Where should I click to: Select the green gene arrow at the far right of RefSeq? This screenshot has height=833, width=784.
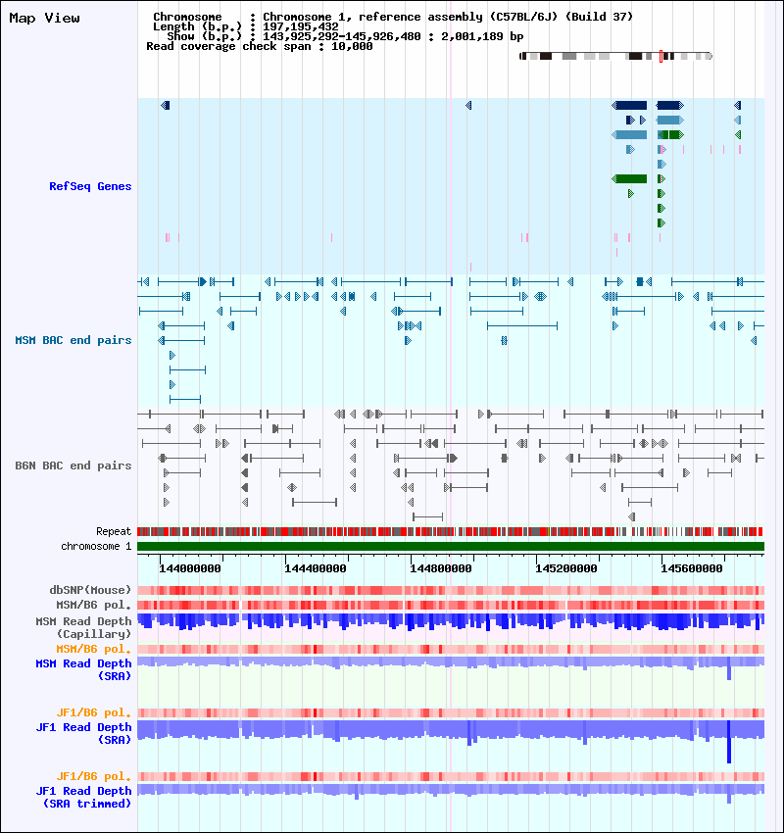pos(737,135)
